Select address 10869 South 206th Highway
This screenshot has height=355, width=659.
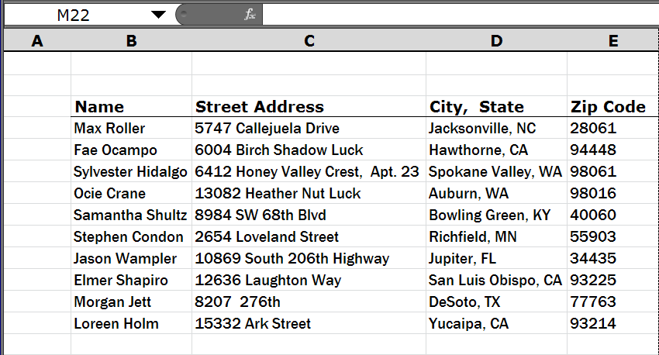[309, 258]
